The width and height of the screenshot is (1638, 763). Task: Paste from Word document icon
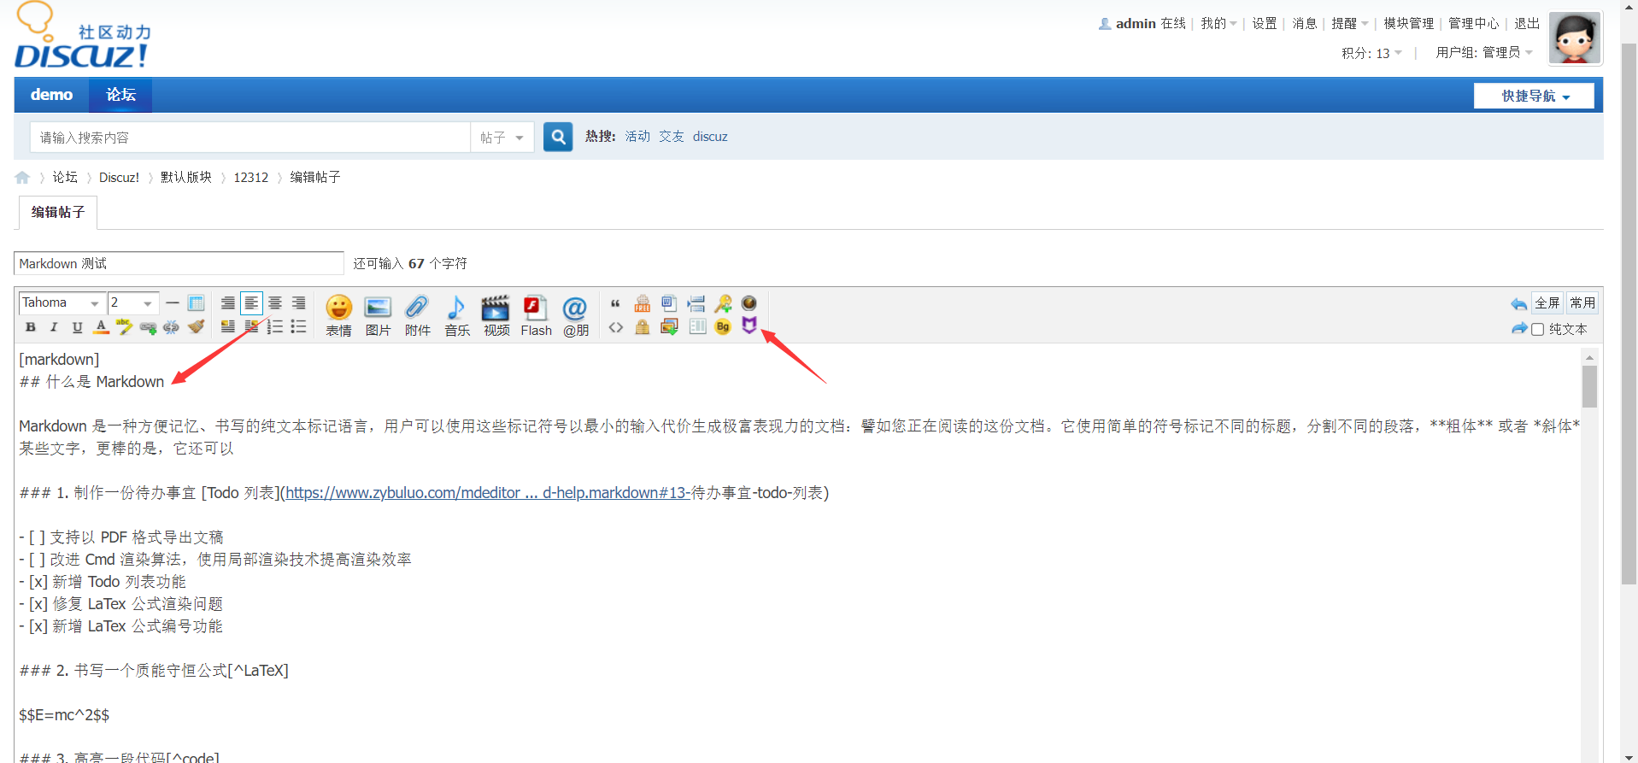[x=669, y=303]
